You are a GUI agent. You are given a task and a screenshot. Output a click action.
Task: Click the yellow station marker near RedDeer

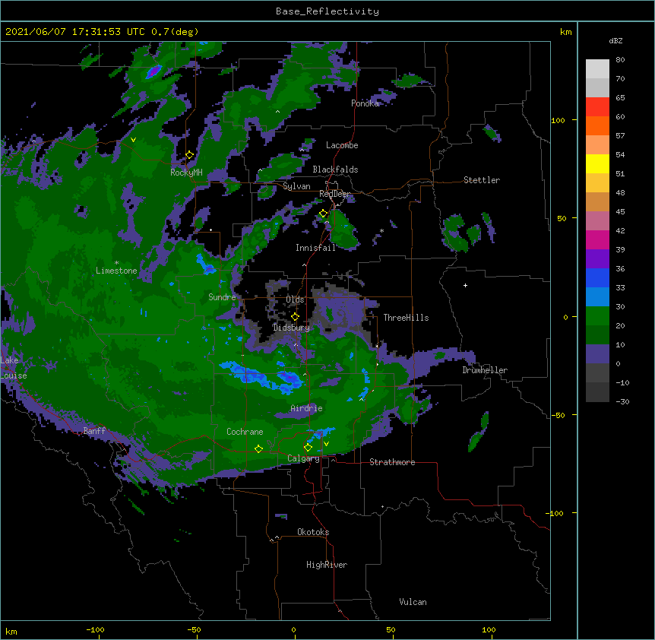pos(323,214)
